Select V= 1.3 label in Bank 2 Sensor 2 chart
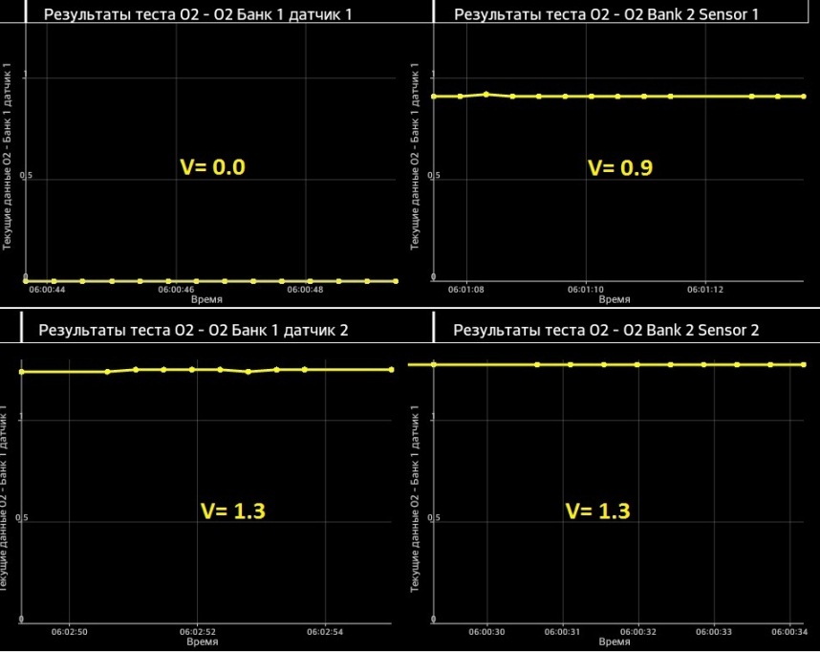This screenshot has height=652, width=820. (x=597, y=511)
